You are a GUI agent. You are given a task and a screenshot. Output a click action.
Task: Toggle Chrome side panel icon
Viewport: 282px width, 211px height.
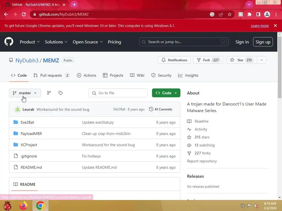coord(258,14)
